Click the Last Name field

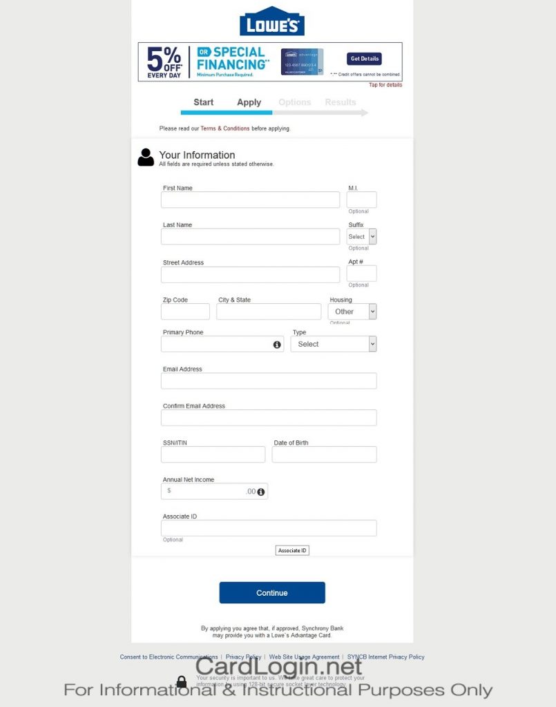coord(250,237)
